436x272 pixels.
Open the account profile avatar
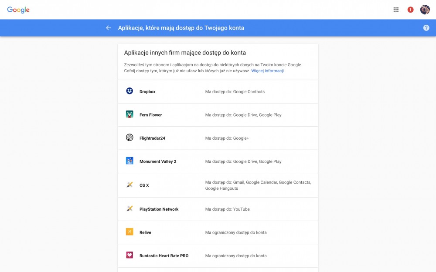(x=425, y=10)
